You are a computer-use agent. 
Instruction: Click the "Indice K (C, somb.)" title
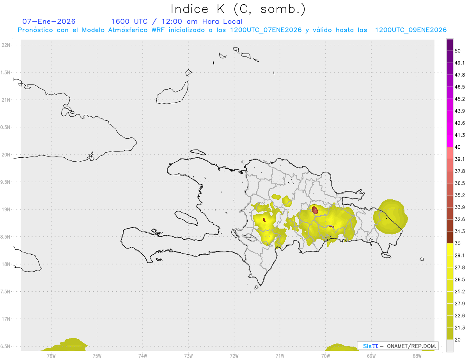click(238, 9)
